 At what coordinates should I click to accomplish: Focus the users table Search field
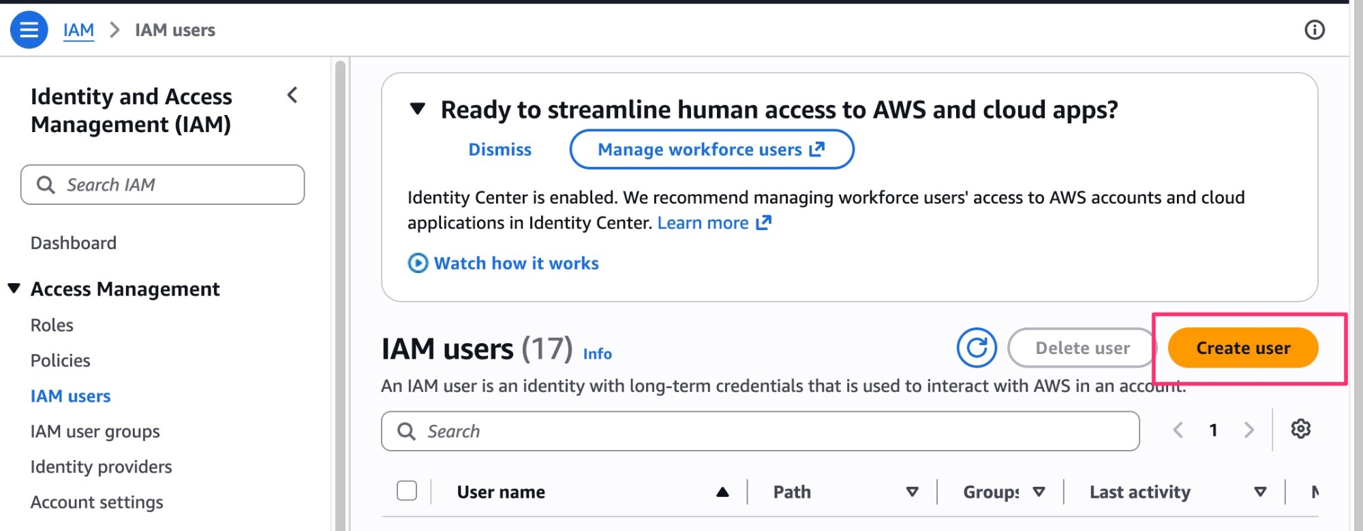click(760, 431)
